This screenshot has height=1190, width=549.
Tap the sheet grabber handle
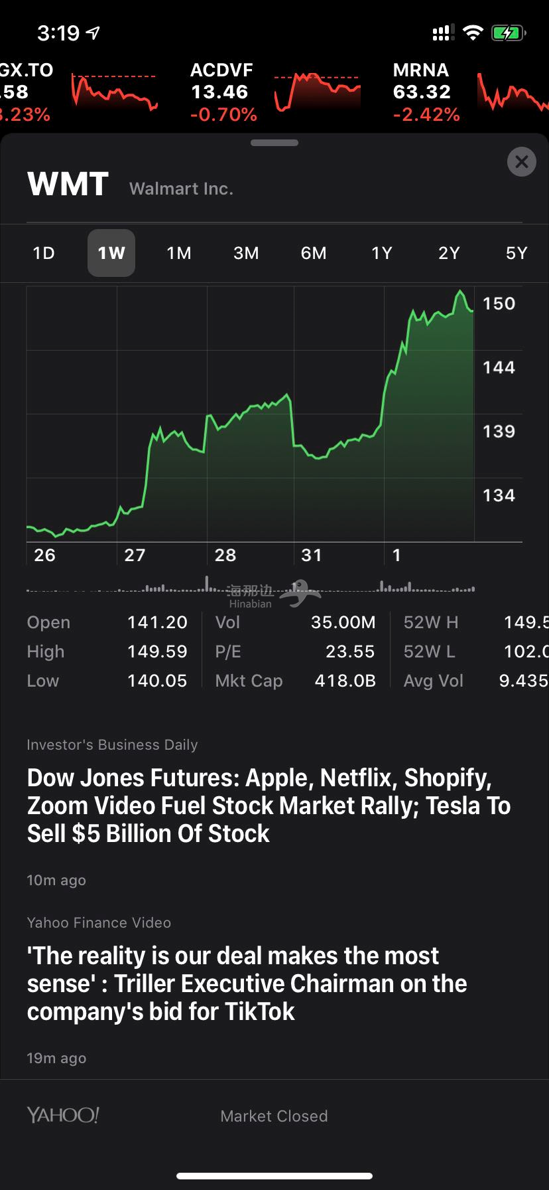click(274, 143)
